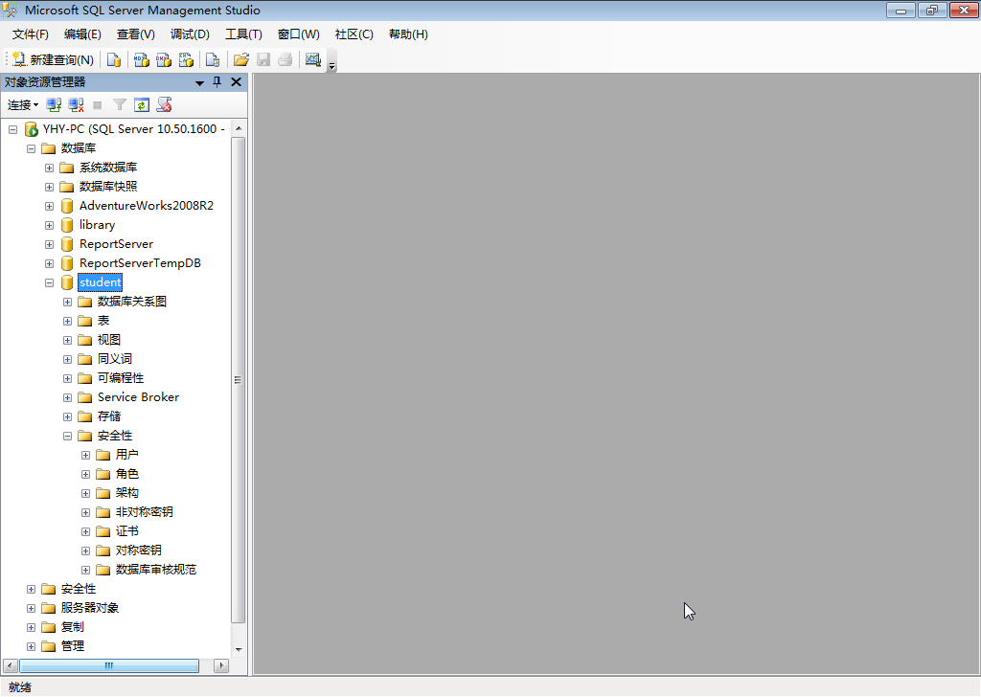981x697 pixels.
Task: Select the 同义词 tree item
Action: [x=115, y=359]
